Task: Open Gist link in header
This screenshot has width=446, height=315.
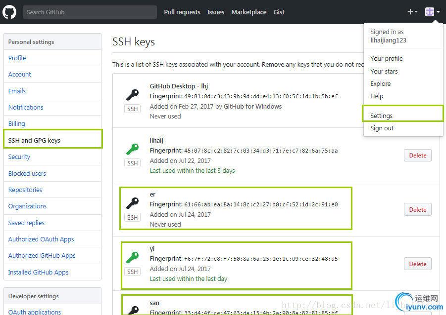Action: pyautogui.click(x=279, y=12)
